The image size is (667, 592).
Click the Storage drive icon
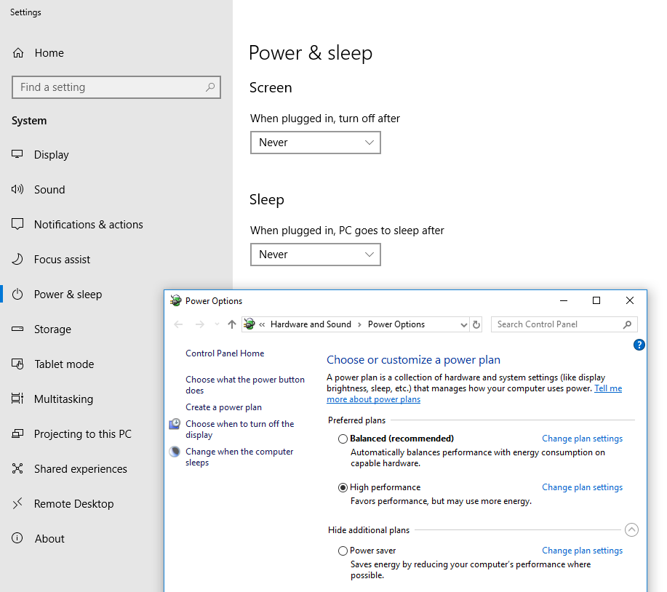point(18,329)
